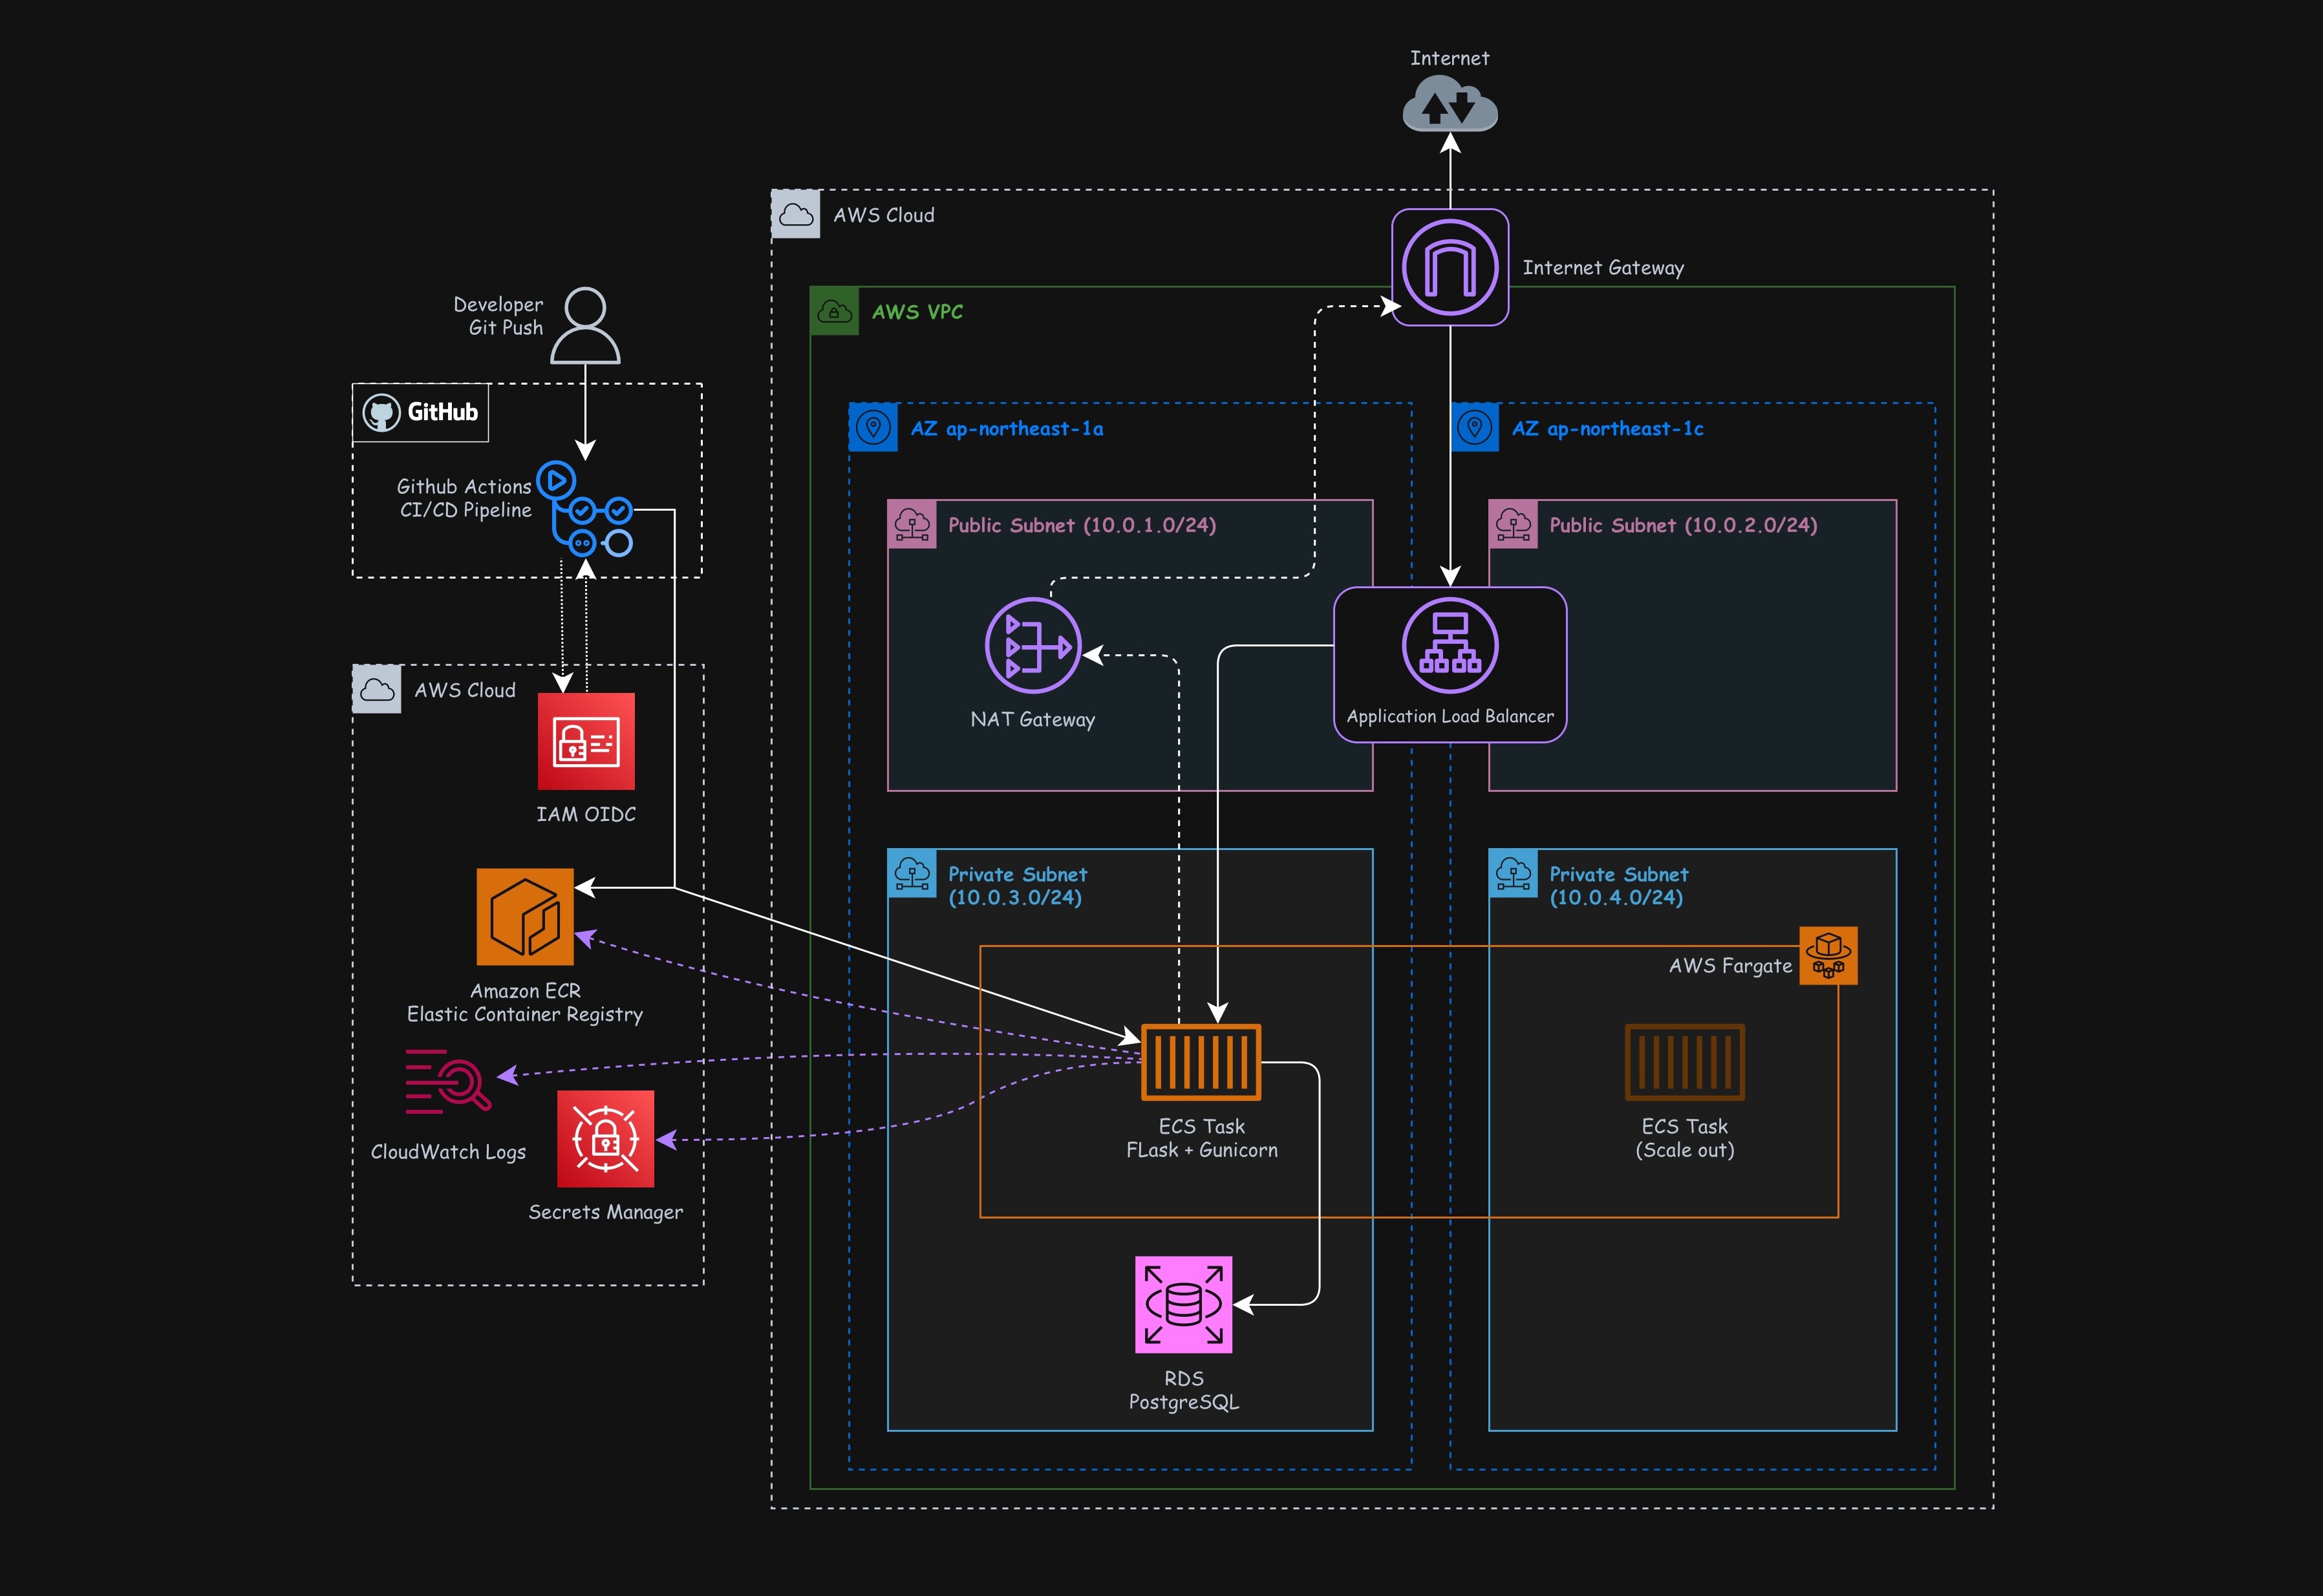
Task: Click the GitHub logo label
Action: point(421,412)
